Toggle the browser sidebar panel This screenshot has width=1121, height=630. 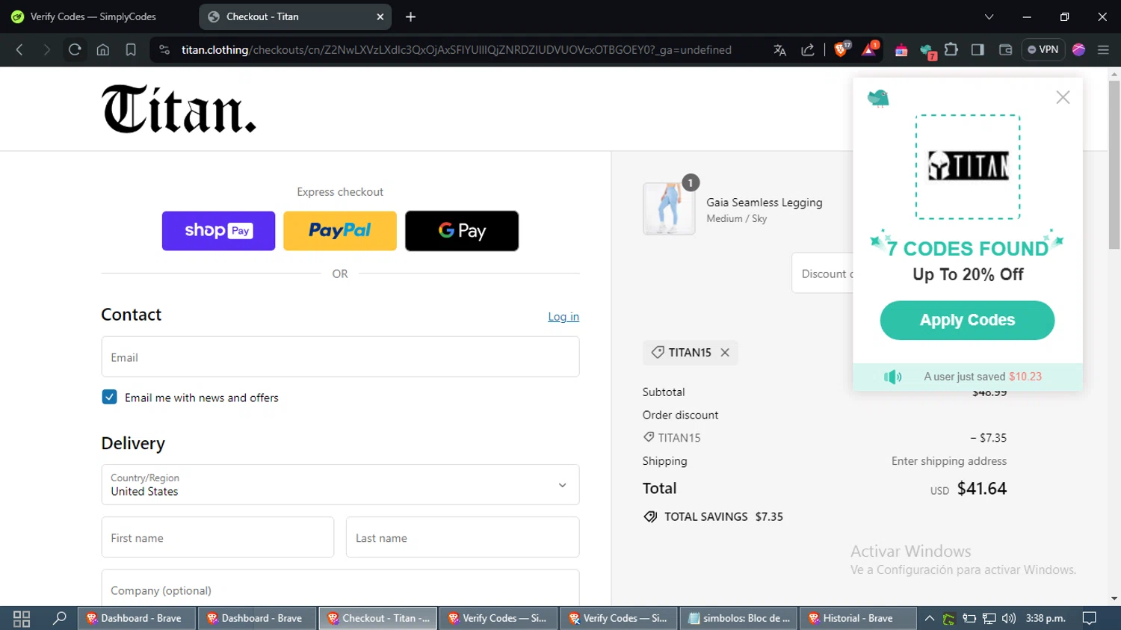(x=978, y=50)
